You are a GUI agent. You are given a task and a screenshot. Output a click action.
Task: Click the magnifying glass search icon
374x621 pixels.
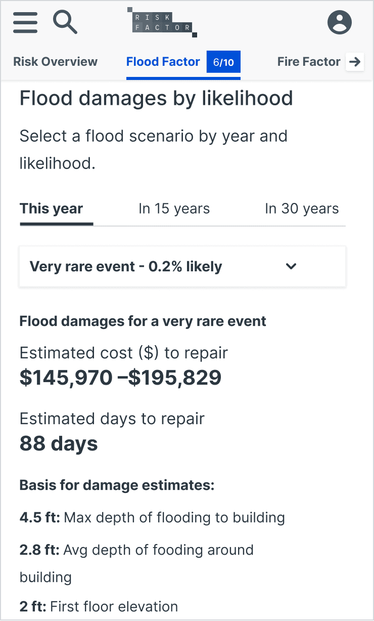tap(65, 22)
